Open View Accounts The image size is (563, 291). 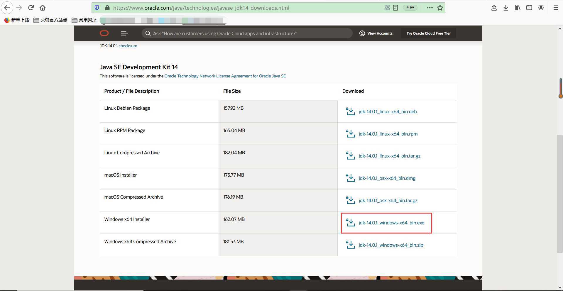point(376,33)
